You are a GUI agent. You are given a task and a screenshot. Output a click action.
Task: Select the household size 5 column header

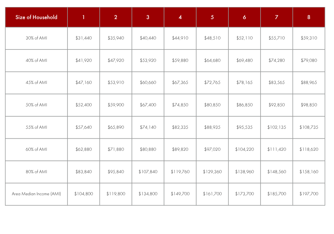pos(212,17)
